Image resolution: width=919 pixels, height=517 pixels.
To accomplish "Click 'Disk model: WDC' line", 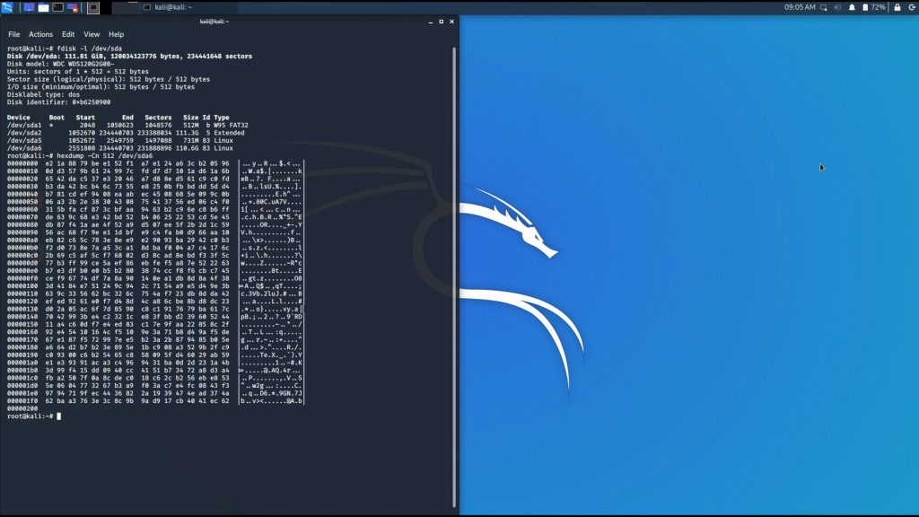I will 60,64.
